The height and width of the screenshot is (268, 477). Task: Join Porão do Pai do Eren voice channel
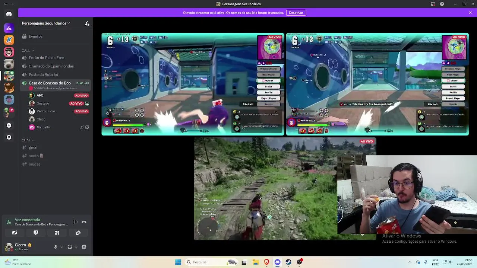click(55, 58)
